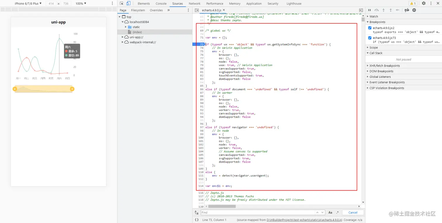Switch to the Elements tab
This screenshot has width=442, height=223.
click(x=144, y=4)
